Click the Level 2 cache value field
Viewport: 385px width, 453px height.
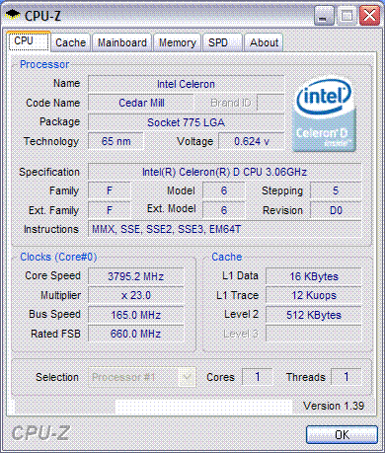[x=314, y=315]
